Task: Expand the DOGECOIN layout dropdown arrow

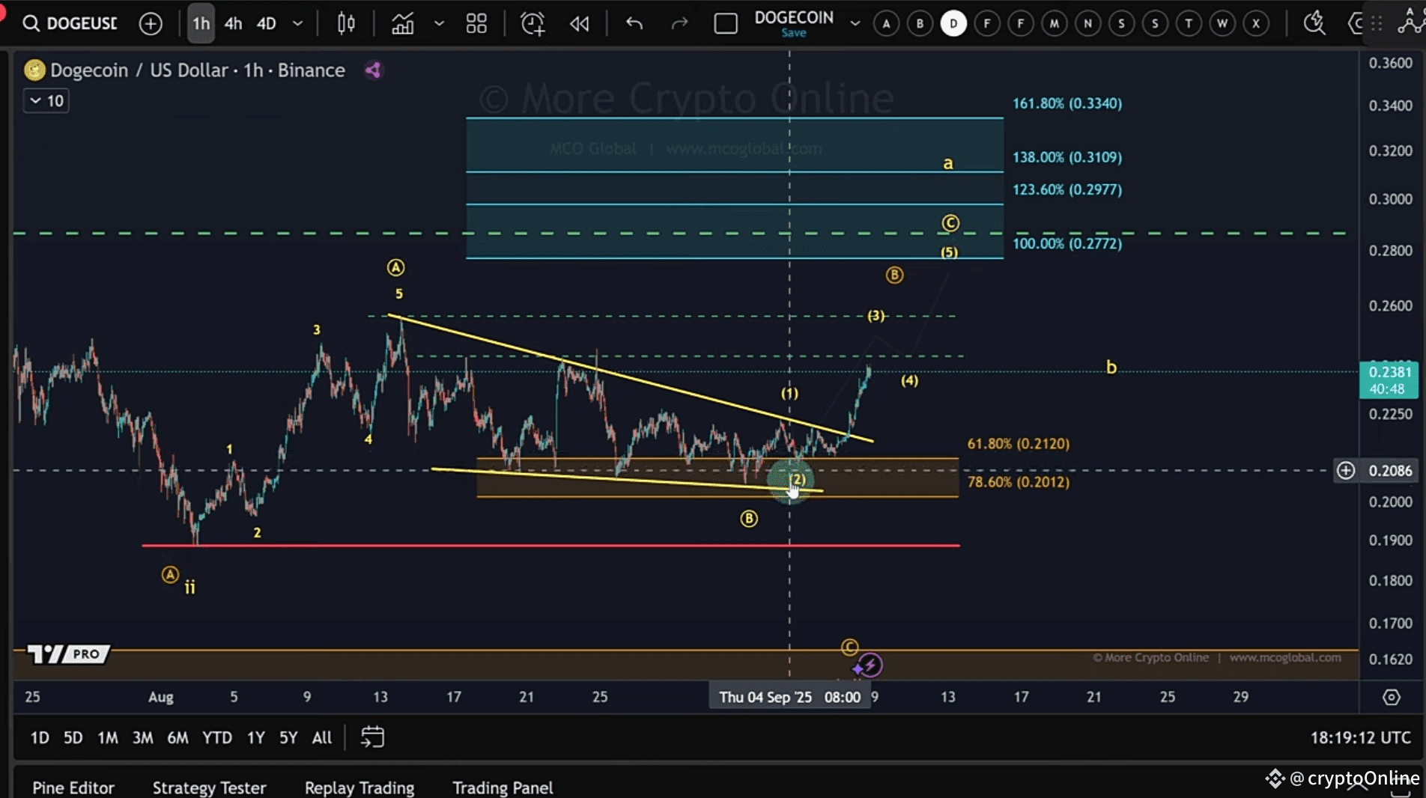Action: point(855,23)
